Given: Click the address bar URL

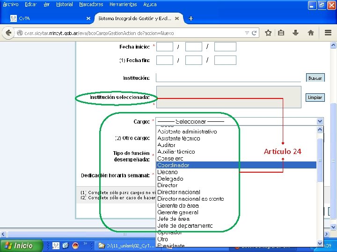Looking at the screenshot, I should pyautogui.click(x=99, y=33).
